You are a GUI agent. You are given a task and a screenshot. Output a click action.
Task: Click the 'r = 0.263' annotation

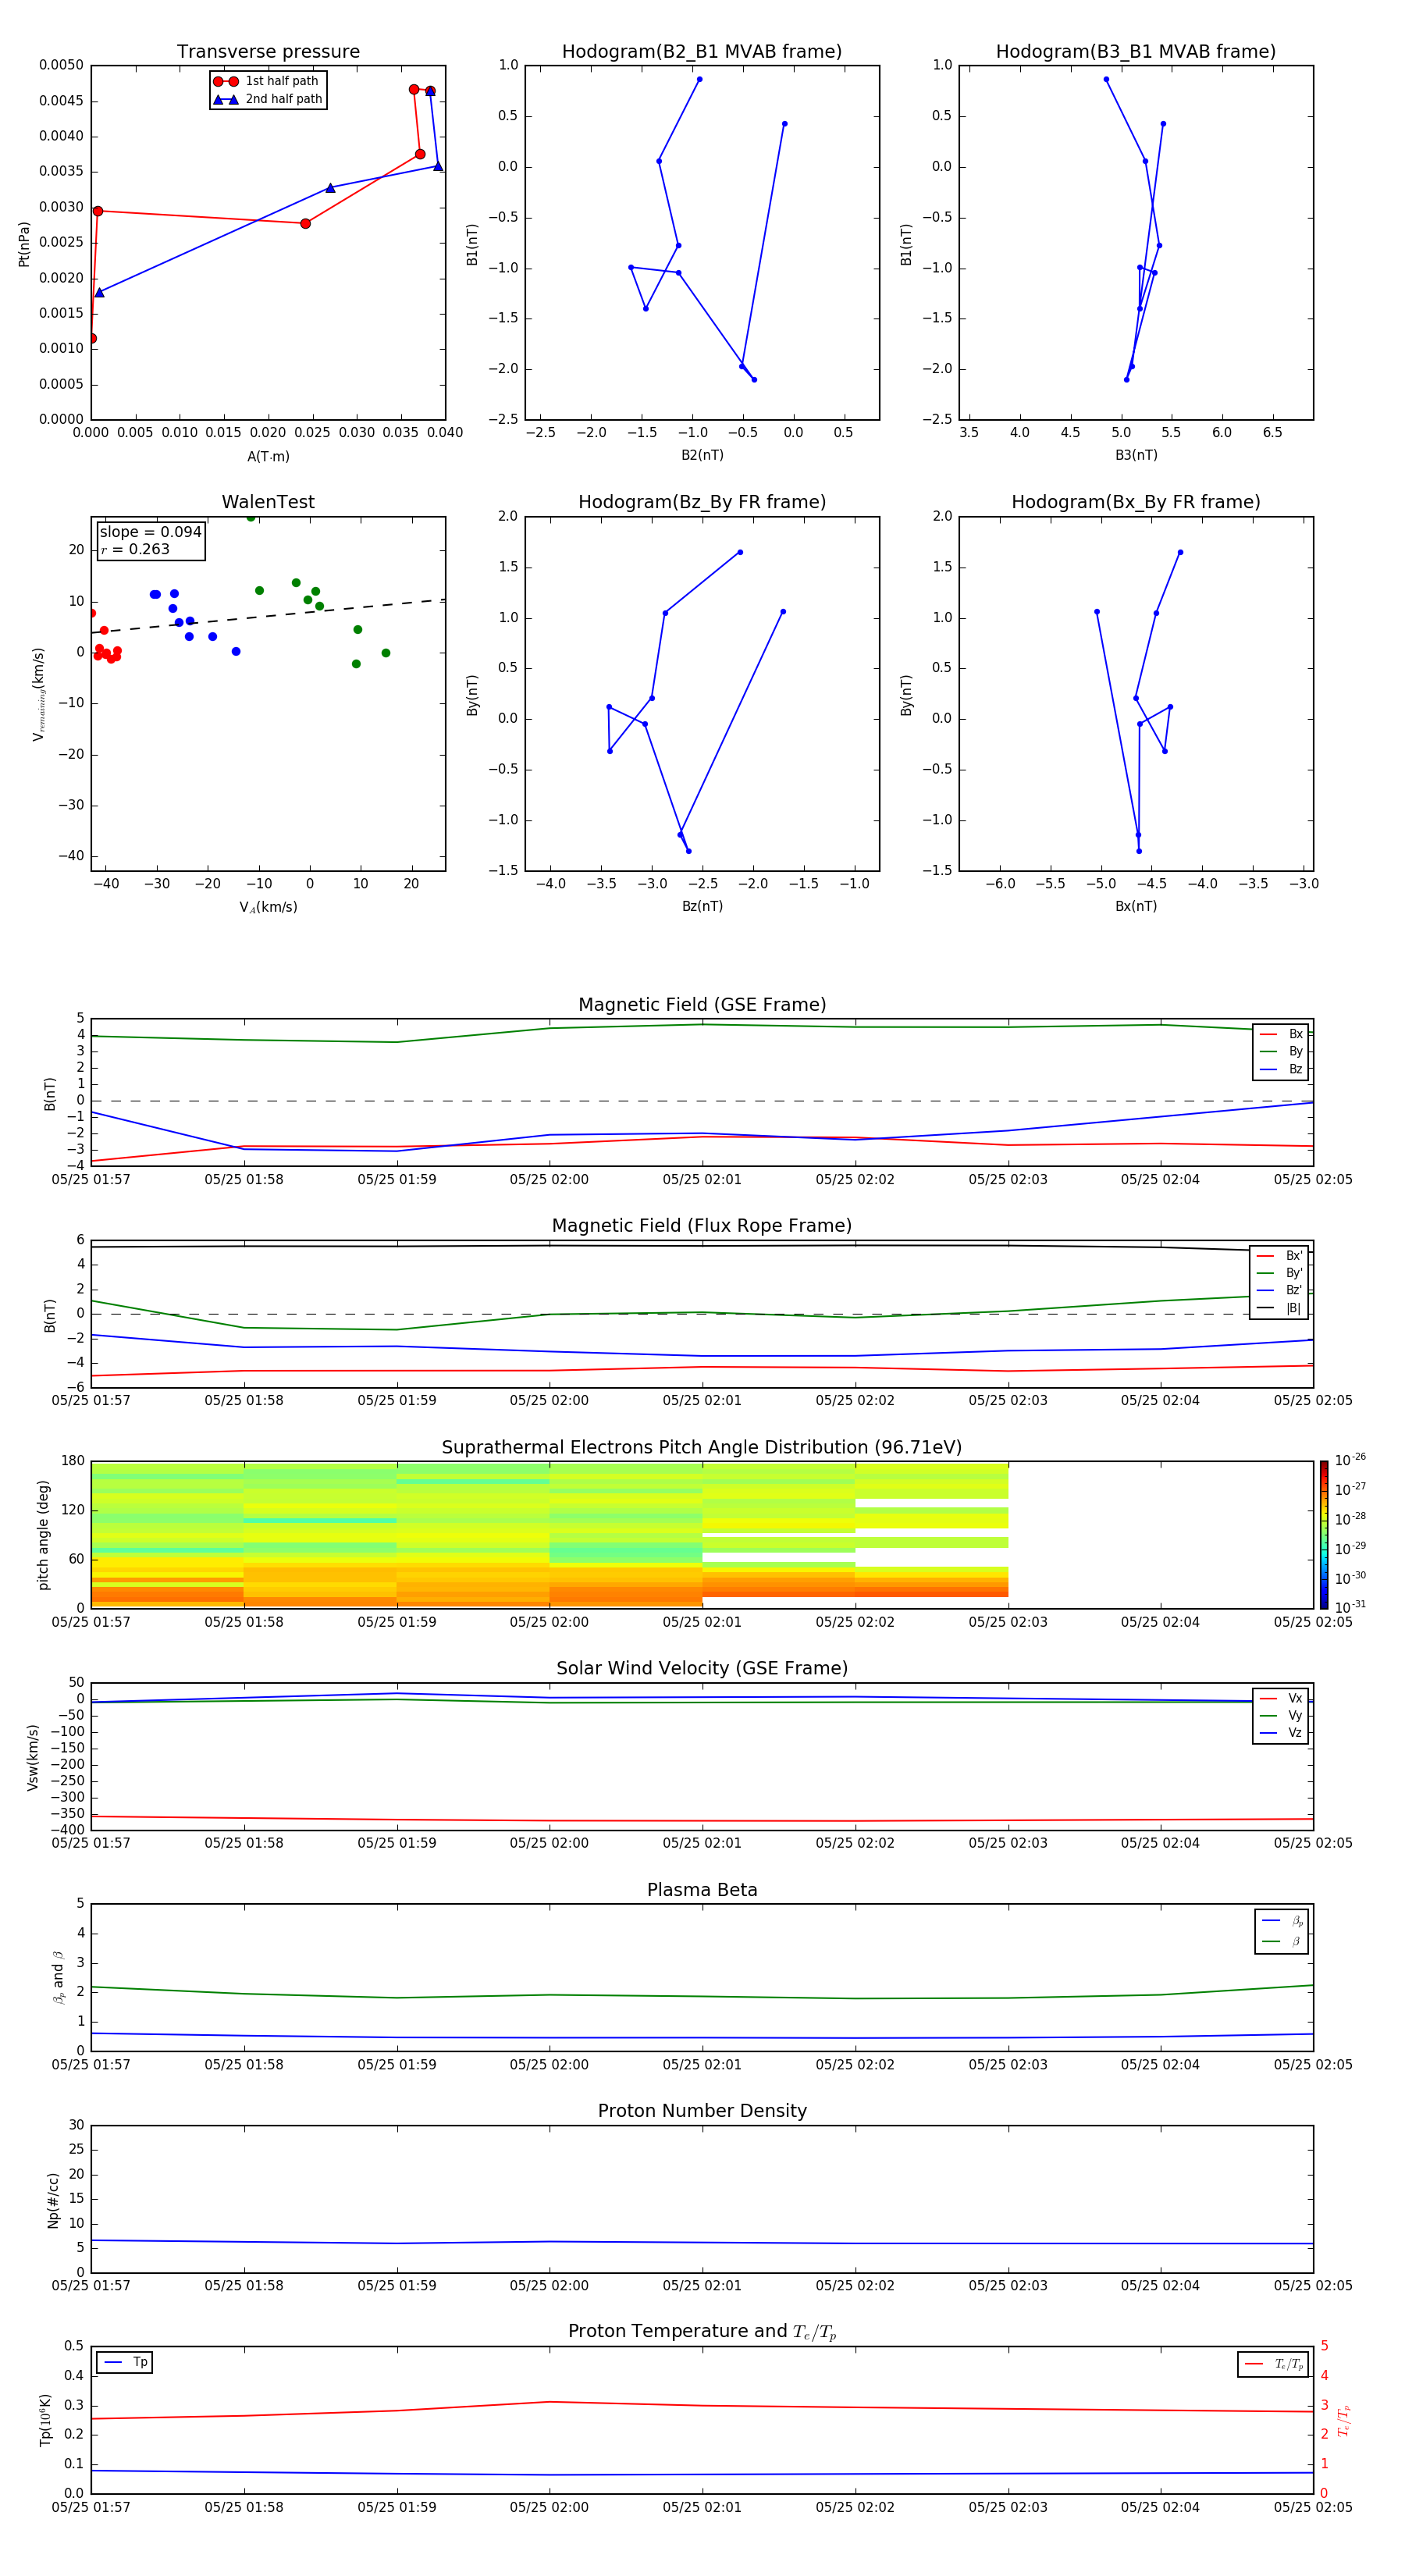(135, 549)
